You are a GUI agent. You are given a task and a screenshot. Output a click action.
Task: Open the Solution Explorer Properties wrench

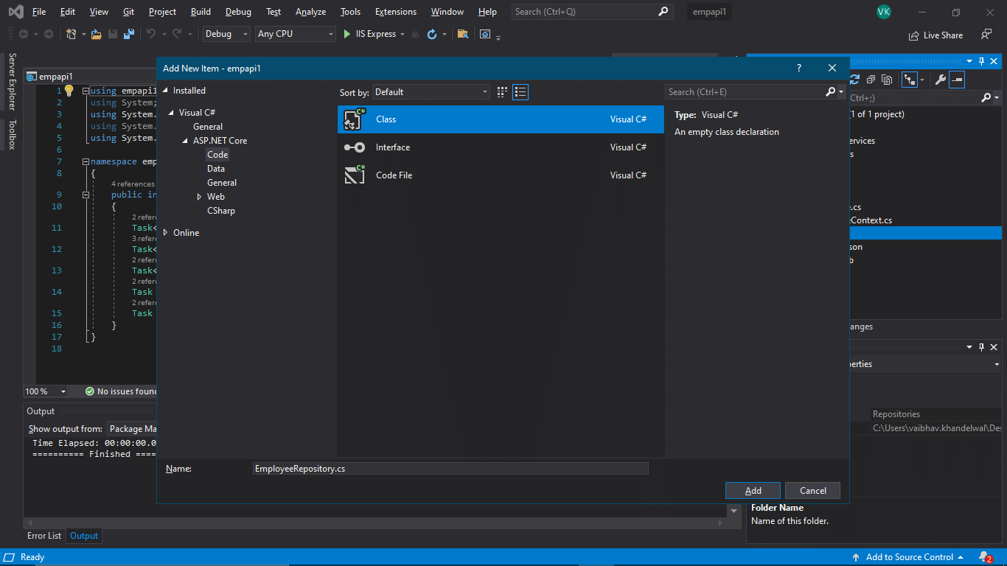click(940, 80)
